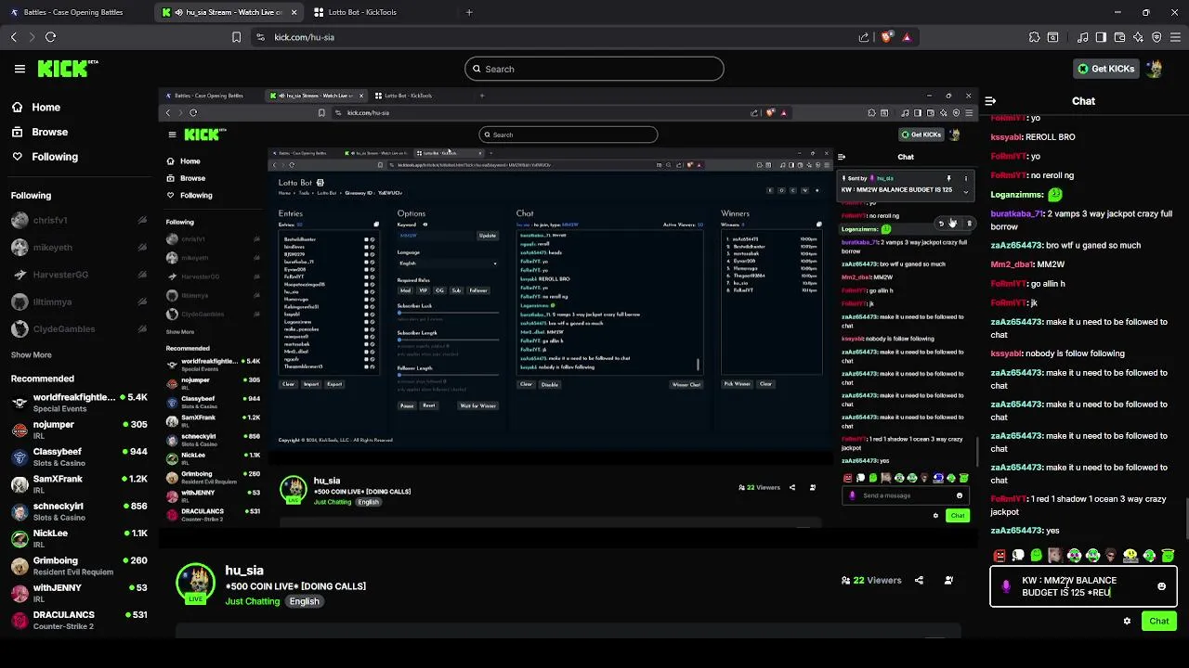The image size is (1189, 668).
Task: Open a new tab with the plus button
Action: (469, 12)
